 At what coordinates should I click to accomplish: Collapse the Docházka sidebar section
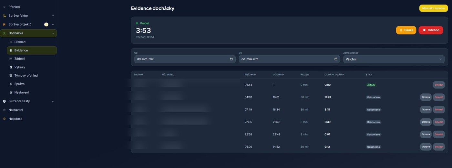click(53, 33)
